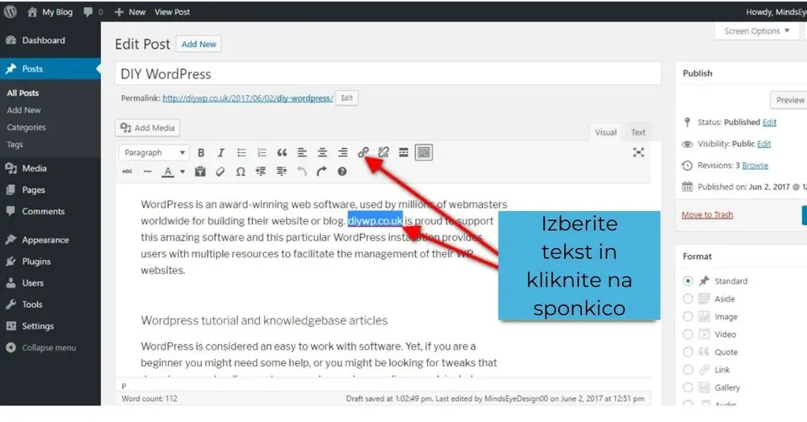The image size is (807, 422).
Task: Toggle the toolbar kitchen sink icon
Action: click(424, 152)
